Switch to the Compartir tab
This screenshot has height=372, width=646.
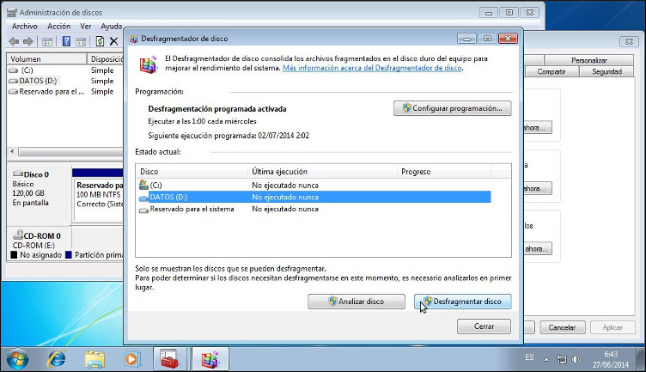(x=552, y=71)
